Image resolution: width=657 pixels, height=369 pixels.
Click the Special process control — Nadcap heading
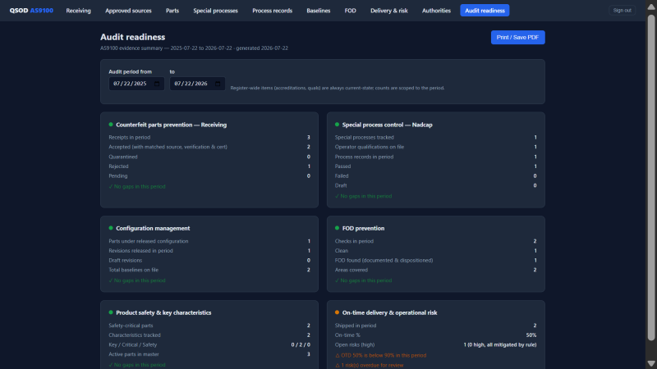click(x=387, y=125)
